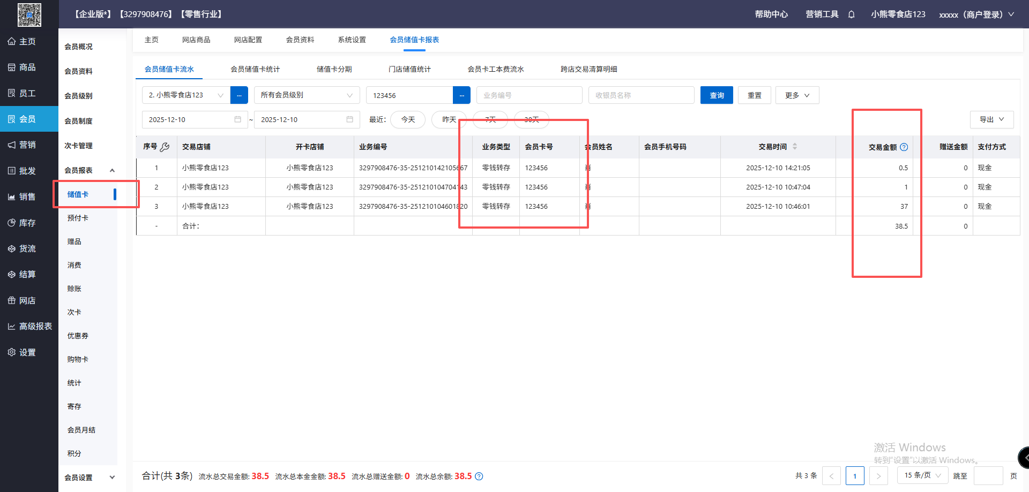
Task: Open the 所有会员级别 dropdown
Action: (x=306, y=95)
